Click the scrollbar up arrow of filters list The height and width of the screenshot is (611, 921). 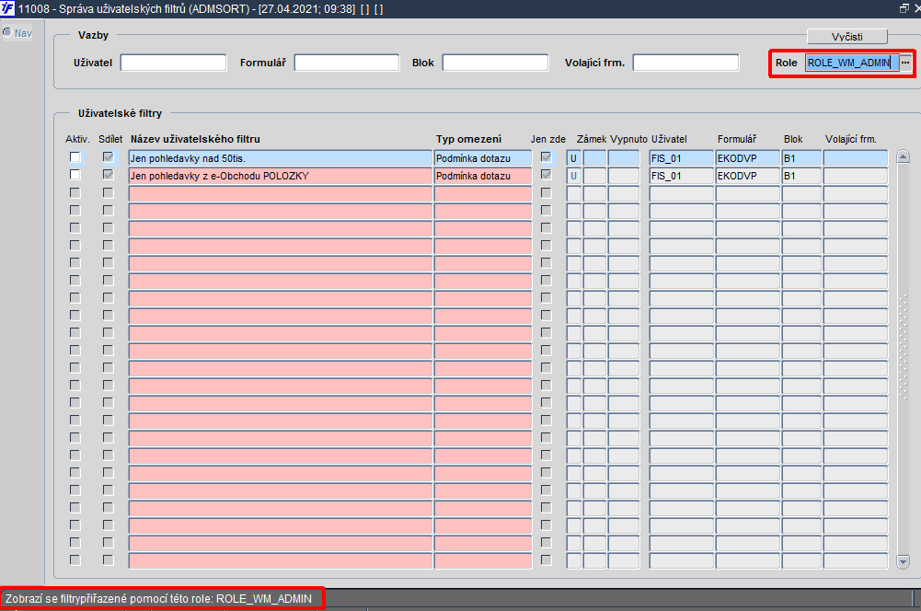coord(904,156)
